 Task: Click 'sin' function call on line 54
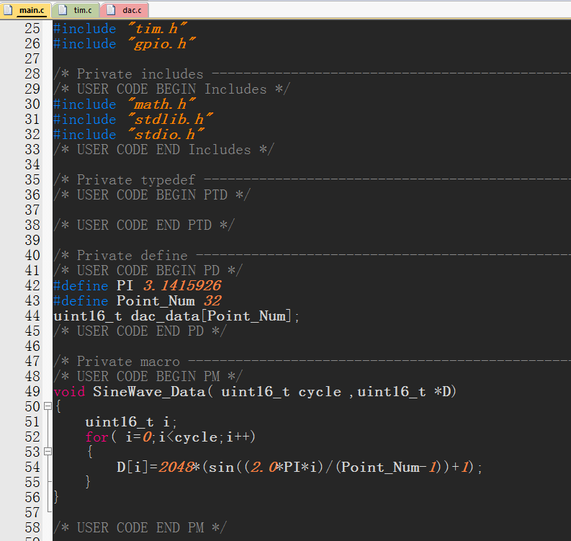coord(221,467)
